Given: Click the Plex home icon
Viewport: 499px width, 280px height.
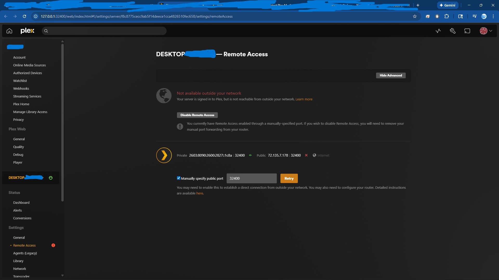Looking at the screenshot, I should (x=9, y=31).
